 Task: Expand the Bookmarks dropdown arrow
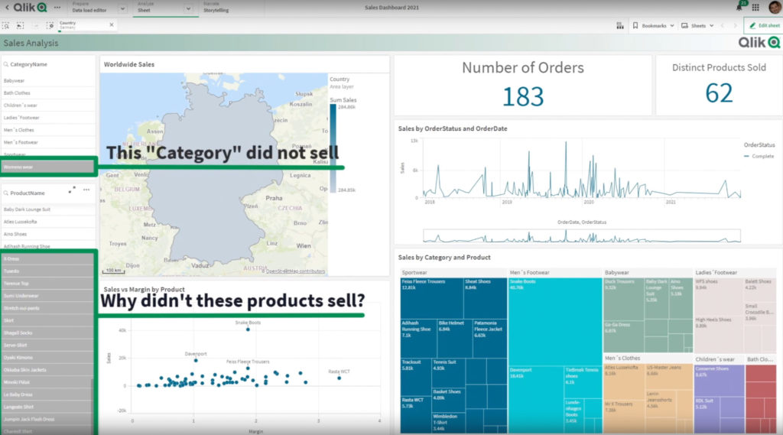(672, 25)
